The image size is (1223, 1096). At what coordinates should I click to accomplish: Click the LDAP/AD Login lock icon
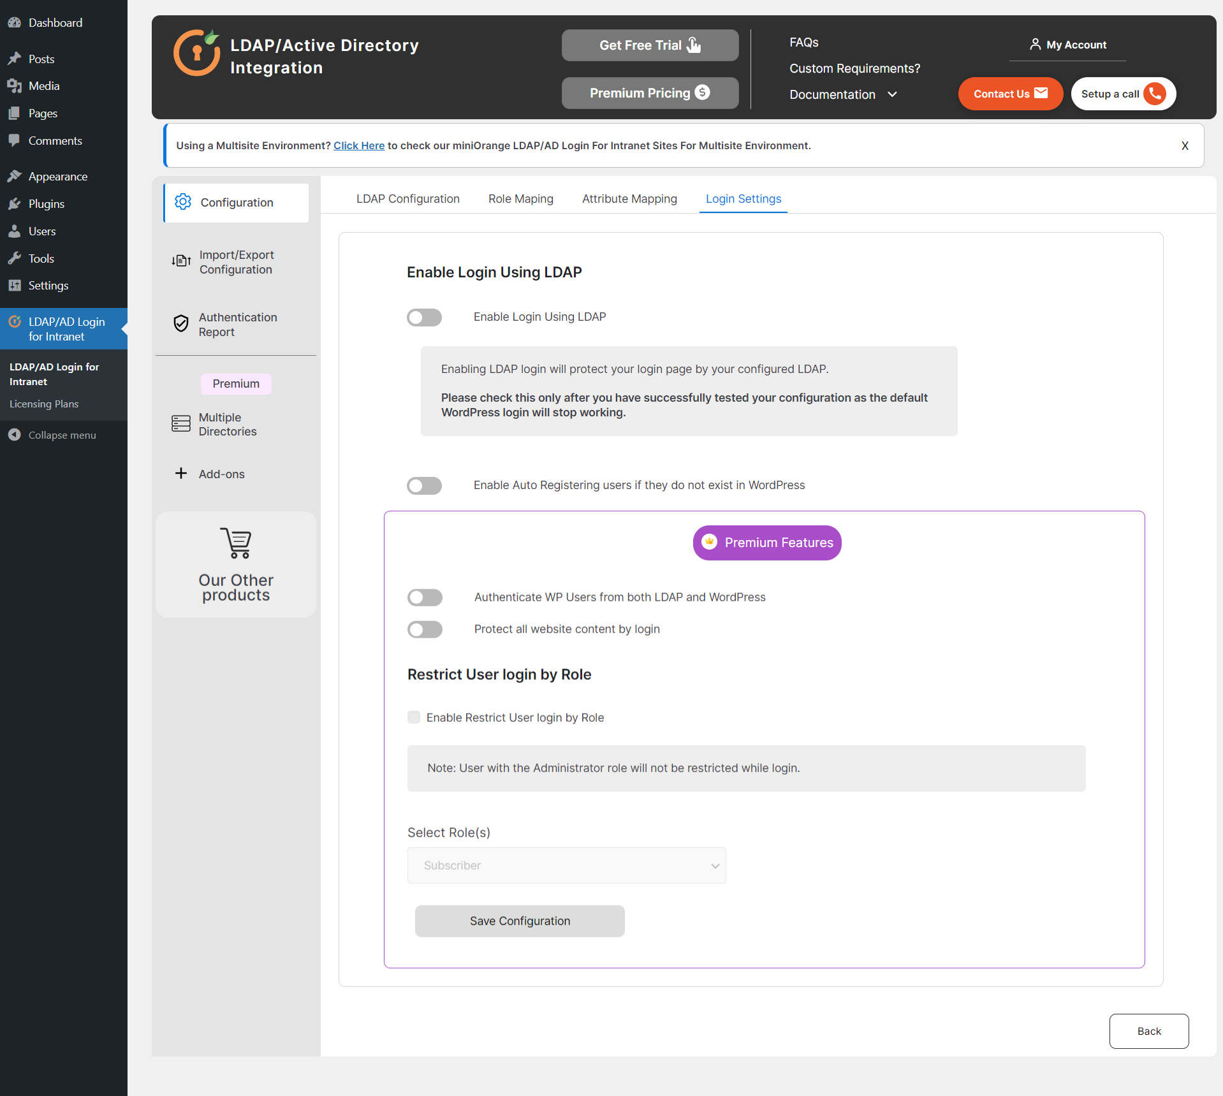click(x=14, y=321)
